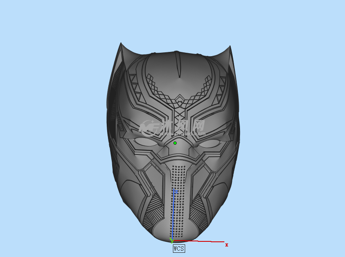Click the watermark logo over the mask

click(x=173, y=126)
